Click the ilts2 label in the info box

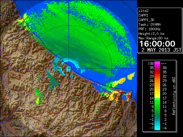(x=144, y=11)
